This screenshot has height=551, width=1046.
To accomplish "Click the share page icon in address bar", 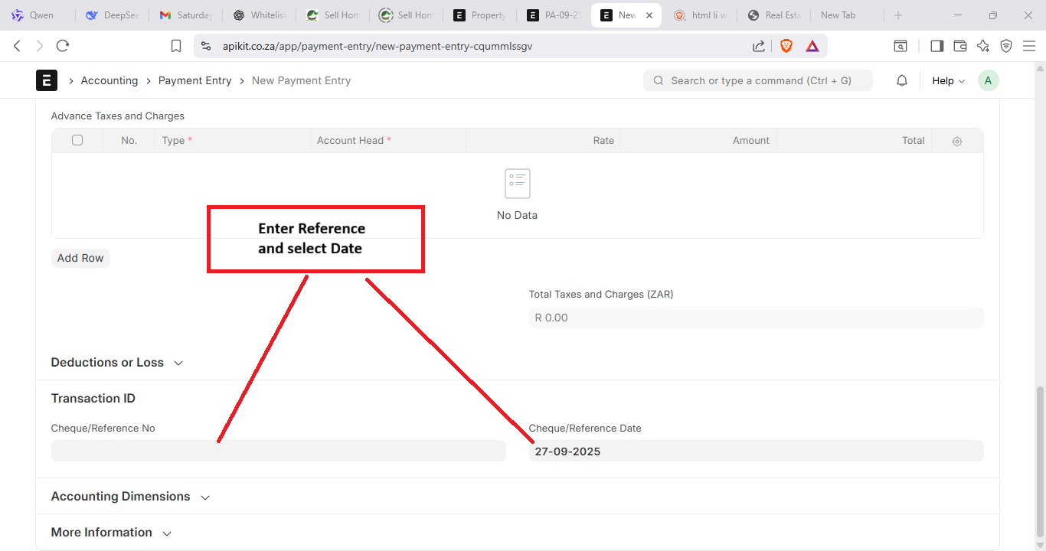I will click(x=758, y=46).
